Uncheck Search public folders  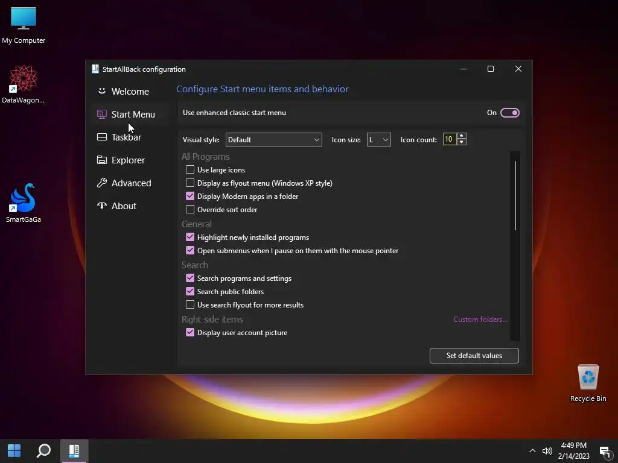coord(190,291)
